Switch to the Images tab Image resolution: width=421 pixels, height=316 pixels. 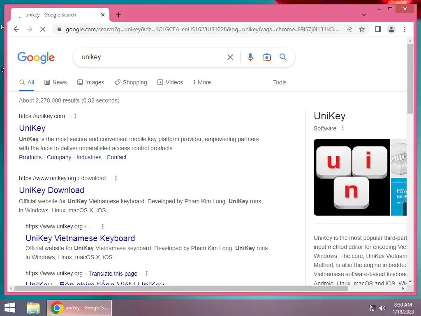(x=91, y=82)
